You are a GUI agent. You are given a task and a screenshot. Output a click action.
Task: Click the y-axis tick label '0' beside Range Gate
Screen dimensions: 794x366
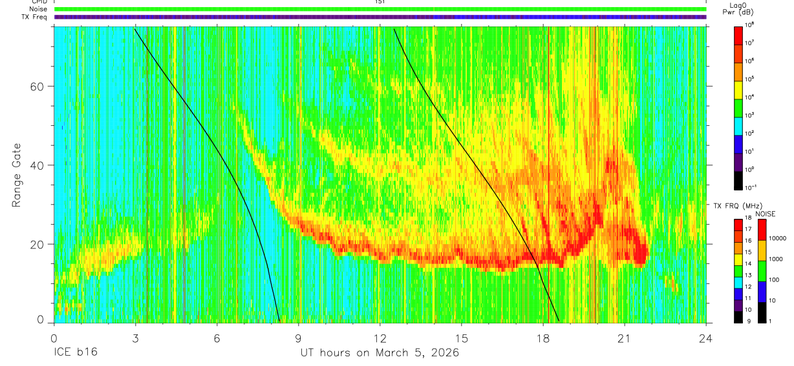point(40,320)
